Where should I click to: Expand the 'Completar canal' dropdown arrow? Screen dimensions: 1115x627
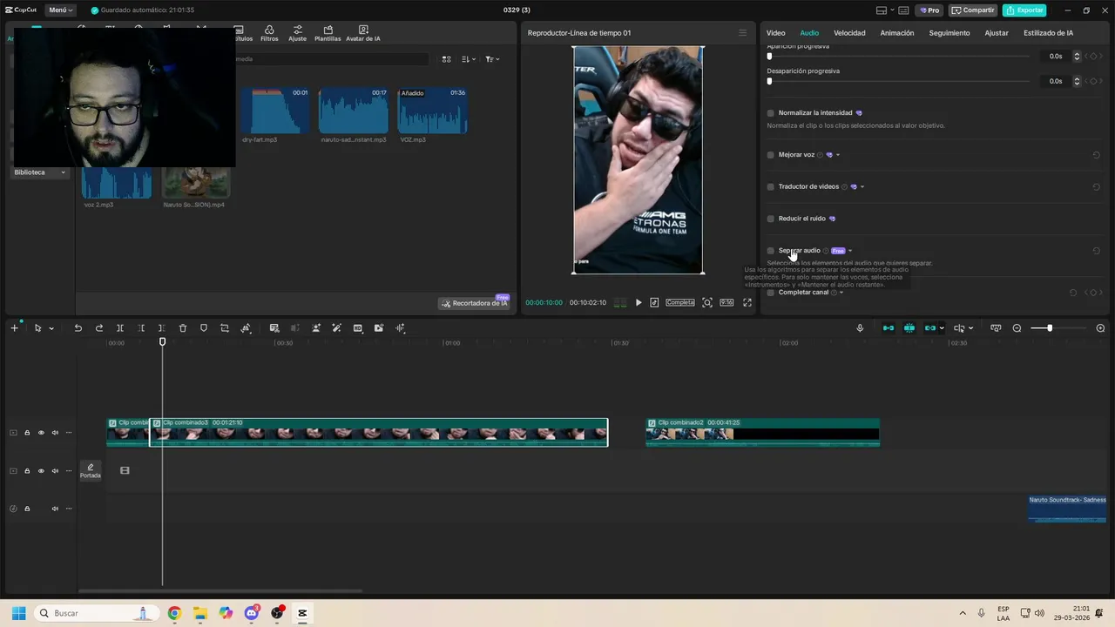click(x=841, y=293)
